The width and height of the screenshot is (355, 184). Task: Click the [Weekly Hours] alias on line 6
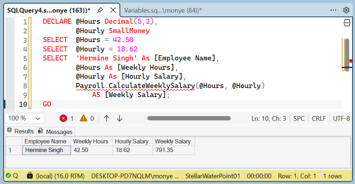click(x=145, y=67)
